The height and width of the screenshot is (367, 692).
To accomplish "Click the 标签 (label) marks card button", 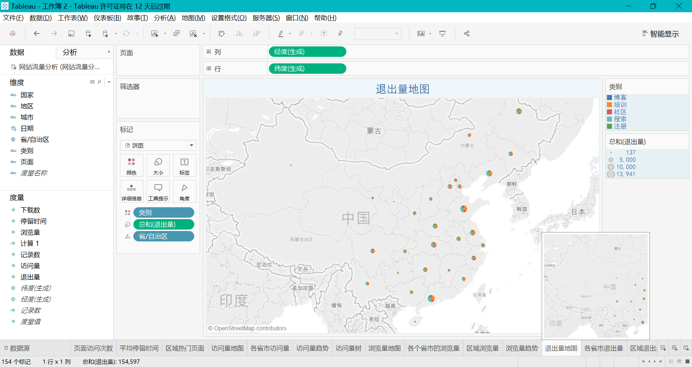I will (x=185, y=166).
